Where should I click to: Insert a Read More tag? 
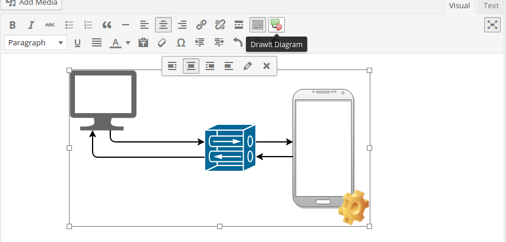coord(239,25)
